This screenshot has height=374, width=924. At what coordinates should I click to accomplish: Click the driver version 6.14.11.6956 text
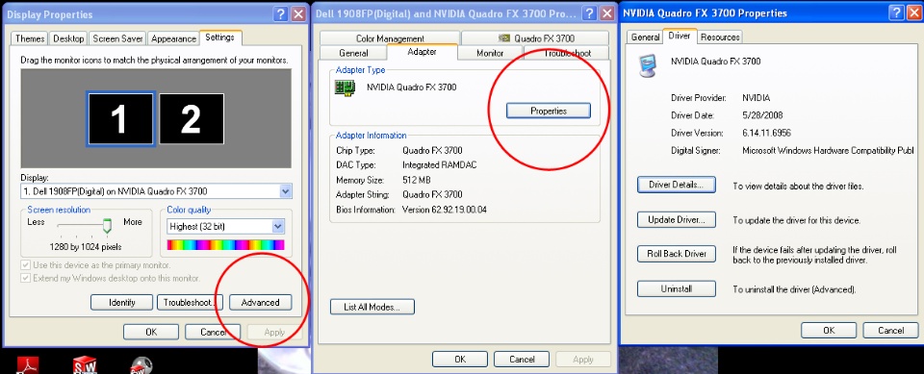(767, 133)
